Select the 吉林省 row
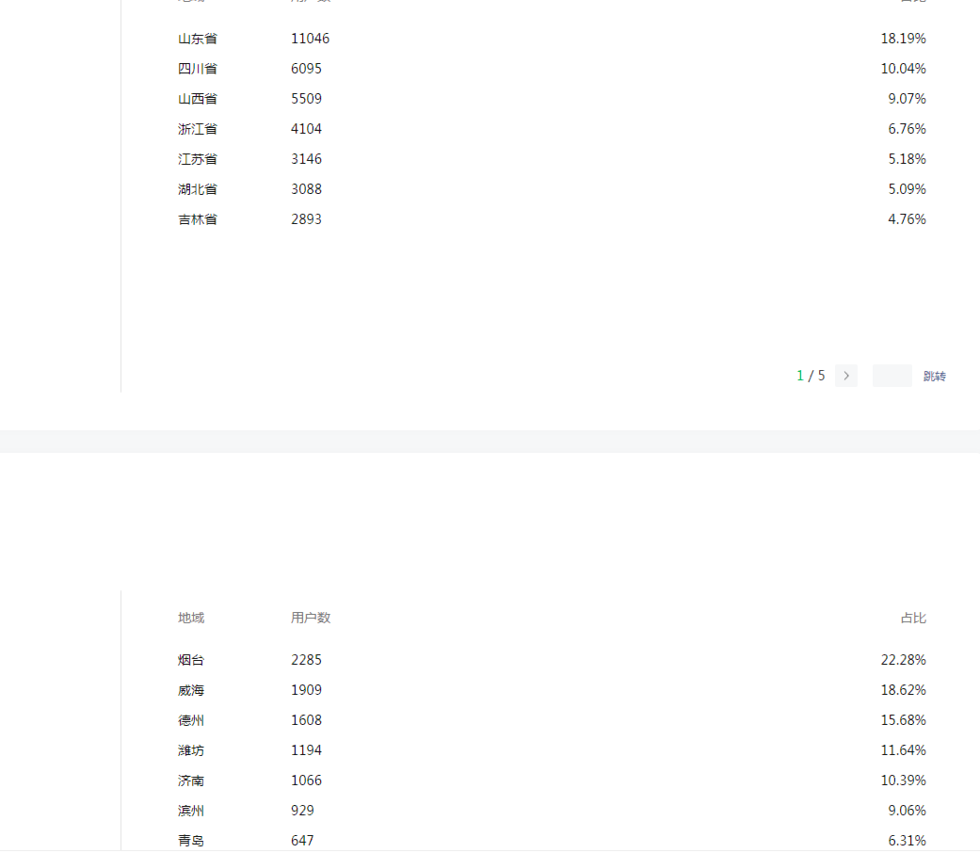The width and height of the screenshot is (980, 853). (198, 219)
